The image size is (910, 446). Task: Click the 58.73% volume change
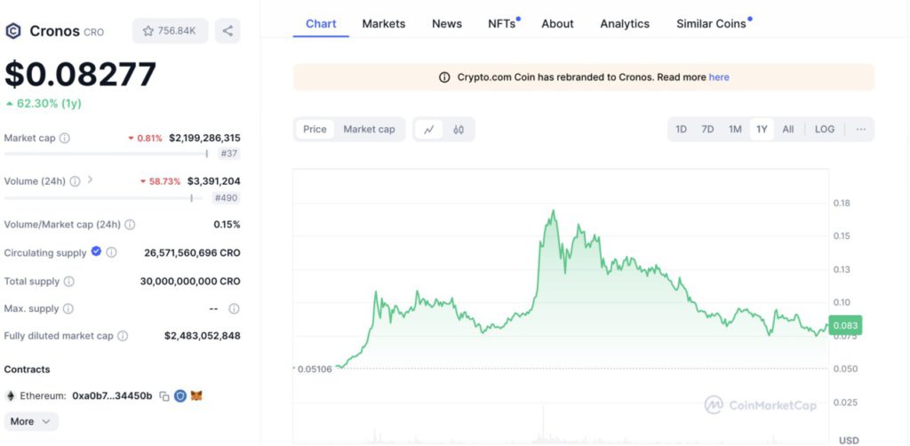[x=160, y=181]
